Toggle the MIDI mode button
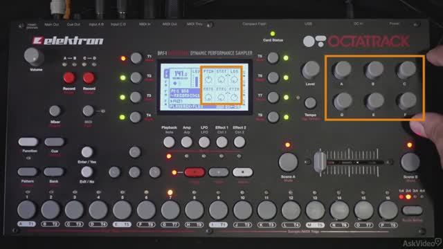Image resolution: width=443 pixels, height=249 pixels. pos(88,111)
